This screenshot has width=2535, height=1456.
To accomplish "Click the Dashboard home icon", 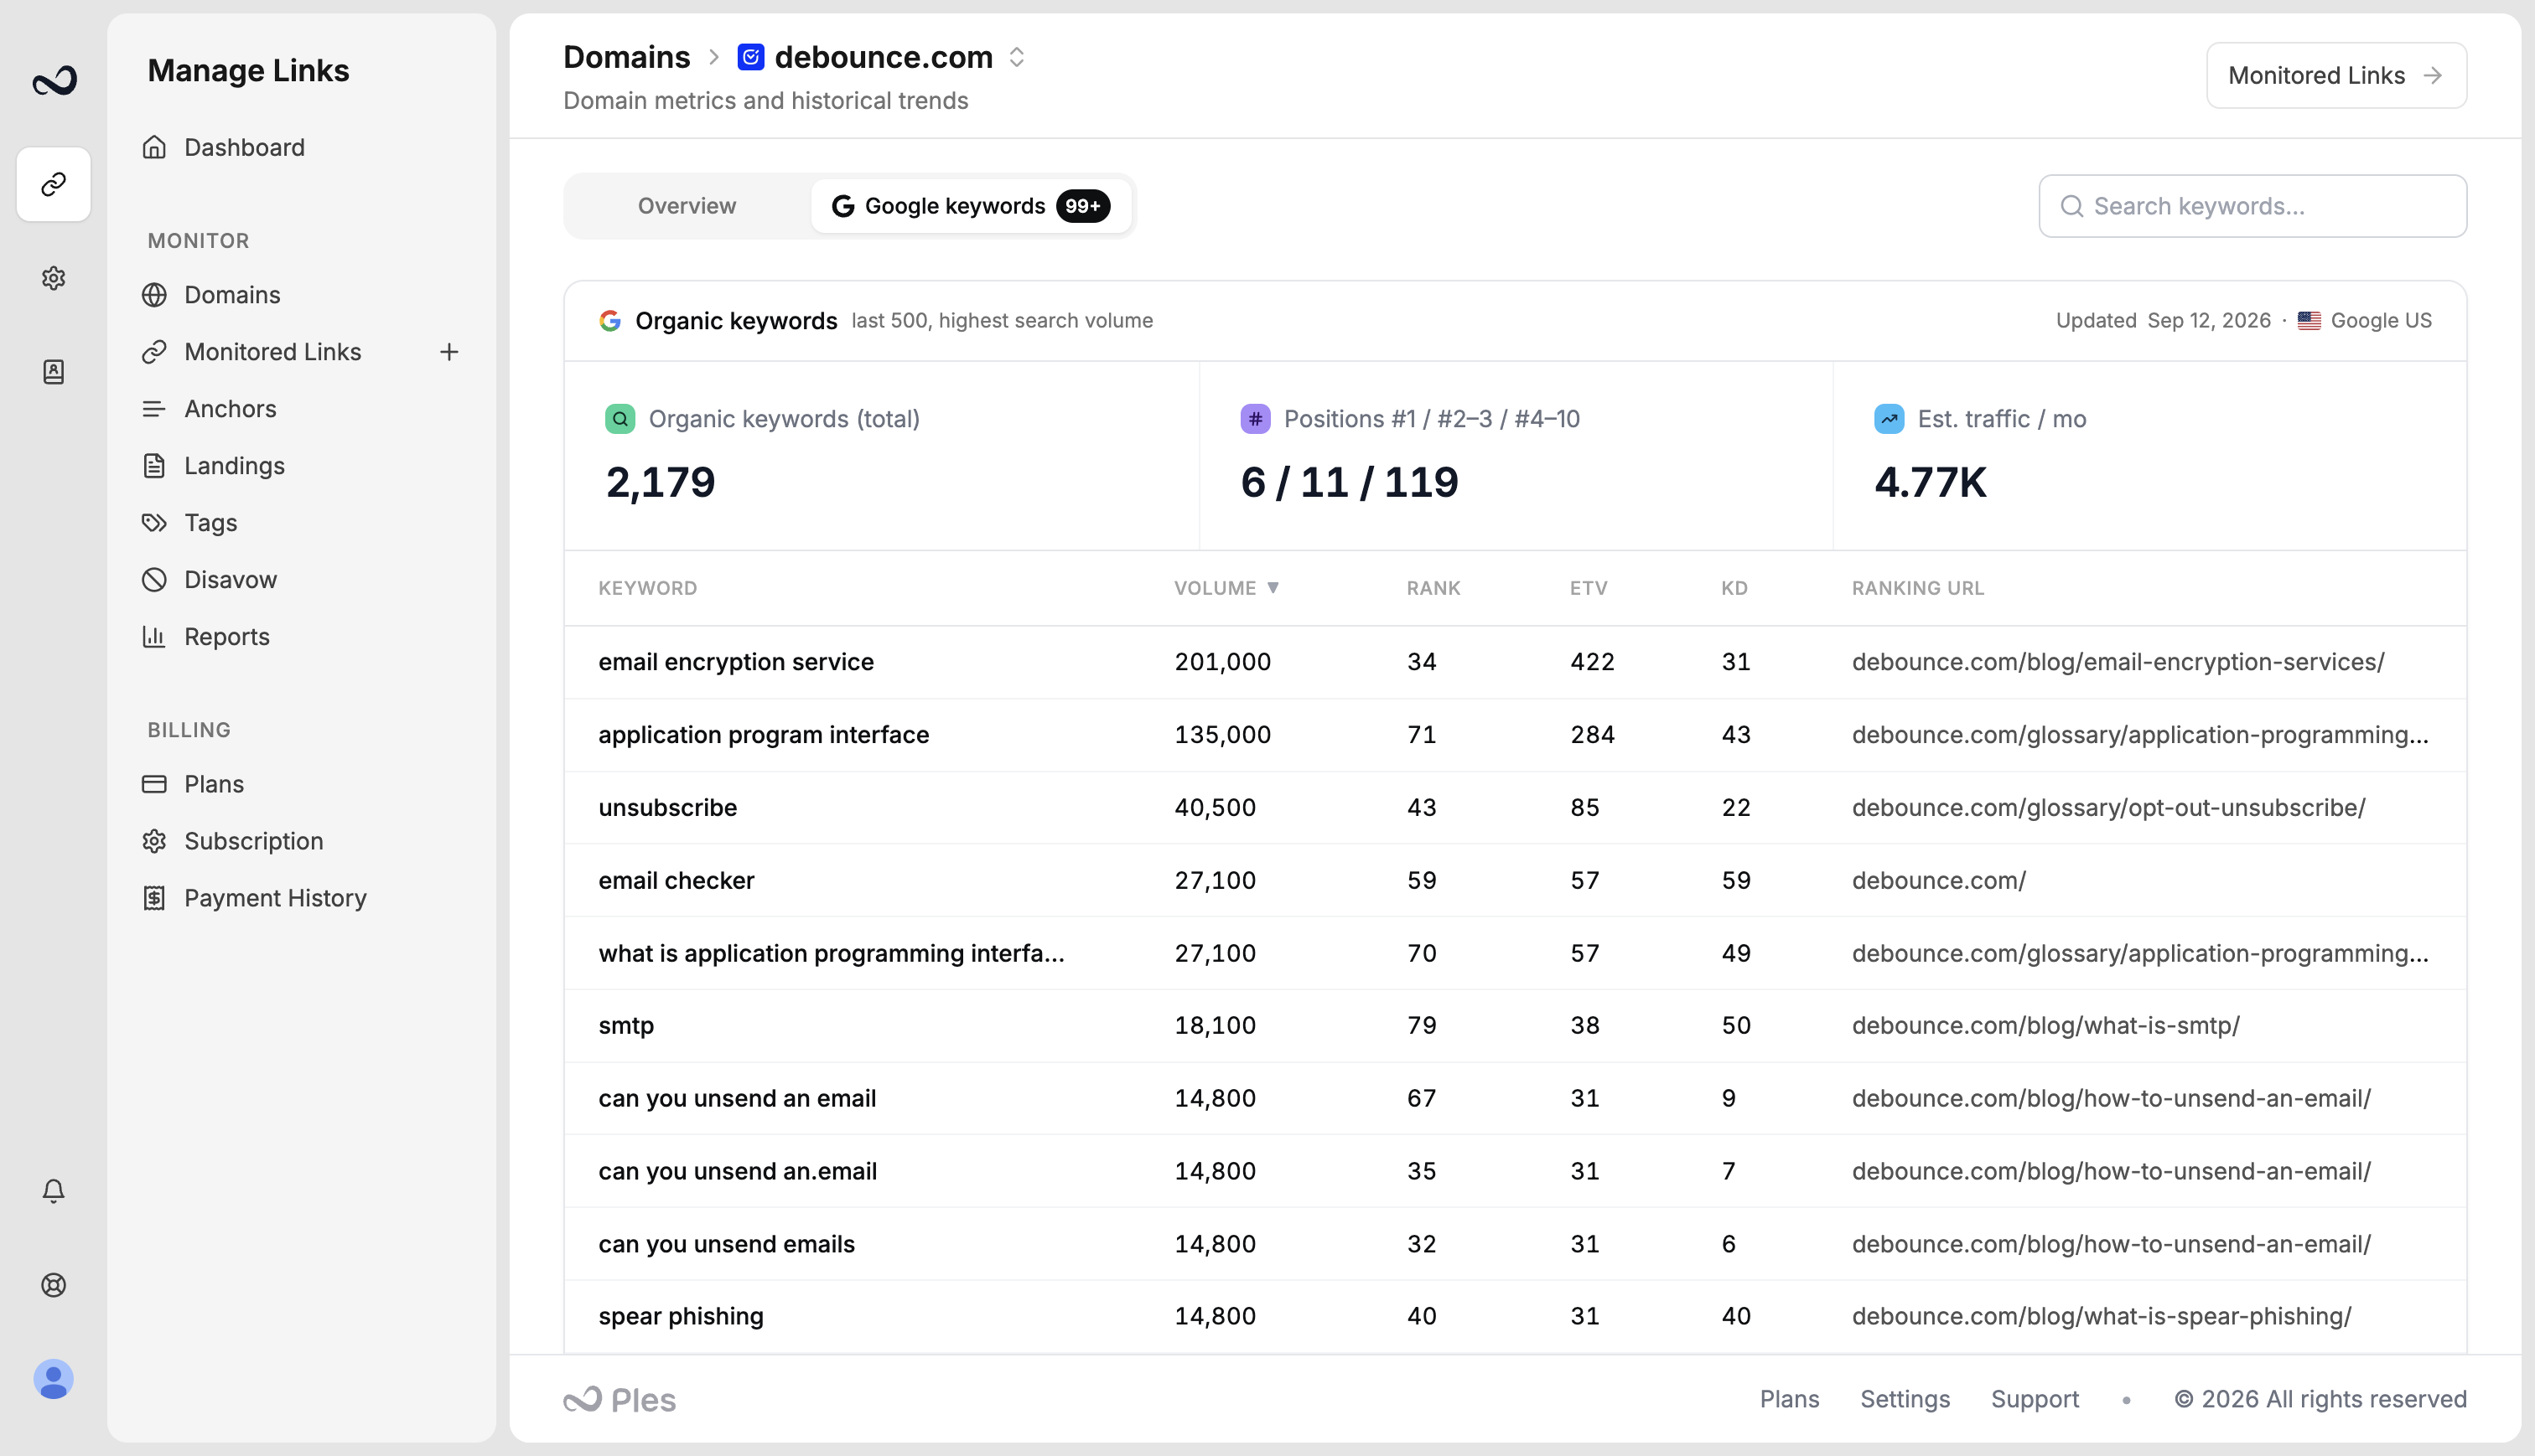I will click(x=154, y=147).
